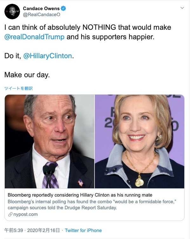Click the blue verified badge icon
This screenshot has height=239, width=190.
click(63, 8)
